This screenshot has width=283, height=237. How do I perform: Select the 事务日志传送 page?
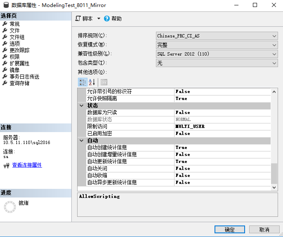[x=24, y=77]
